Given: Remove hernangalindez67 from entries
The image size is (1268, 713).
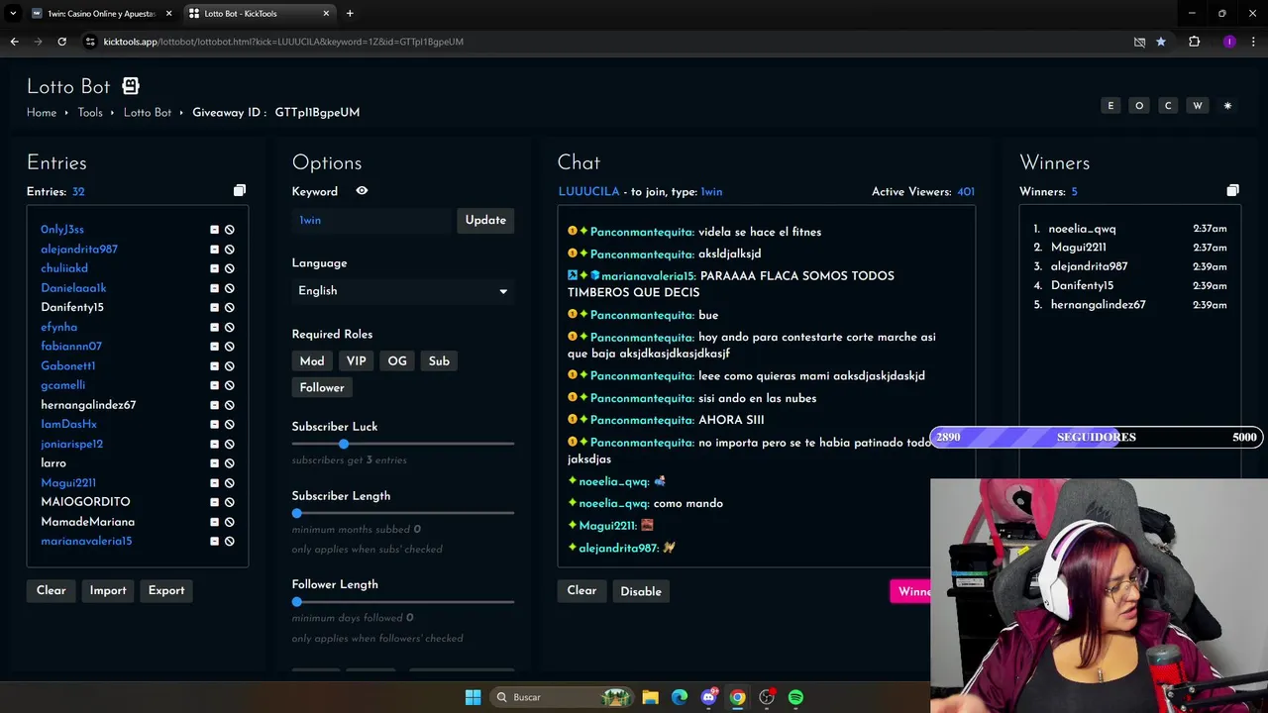Looking at the screenshot, I should [x=214, y=405].
